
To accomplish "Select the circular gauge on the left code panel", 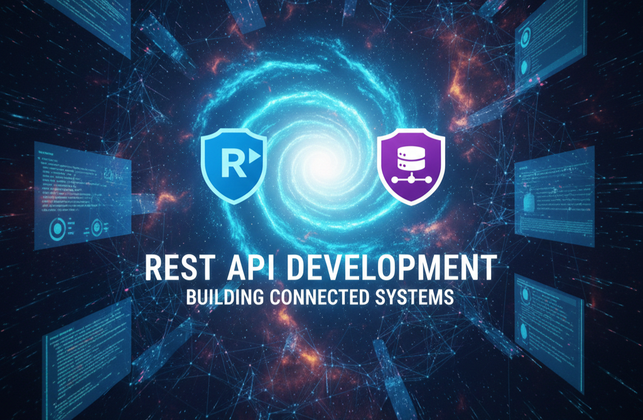I will 57,228.
